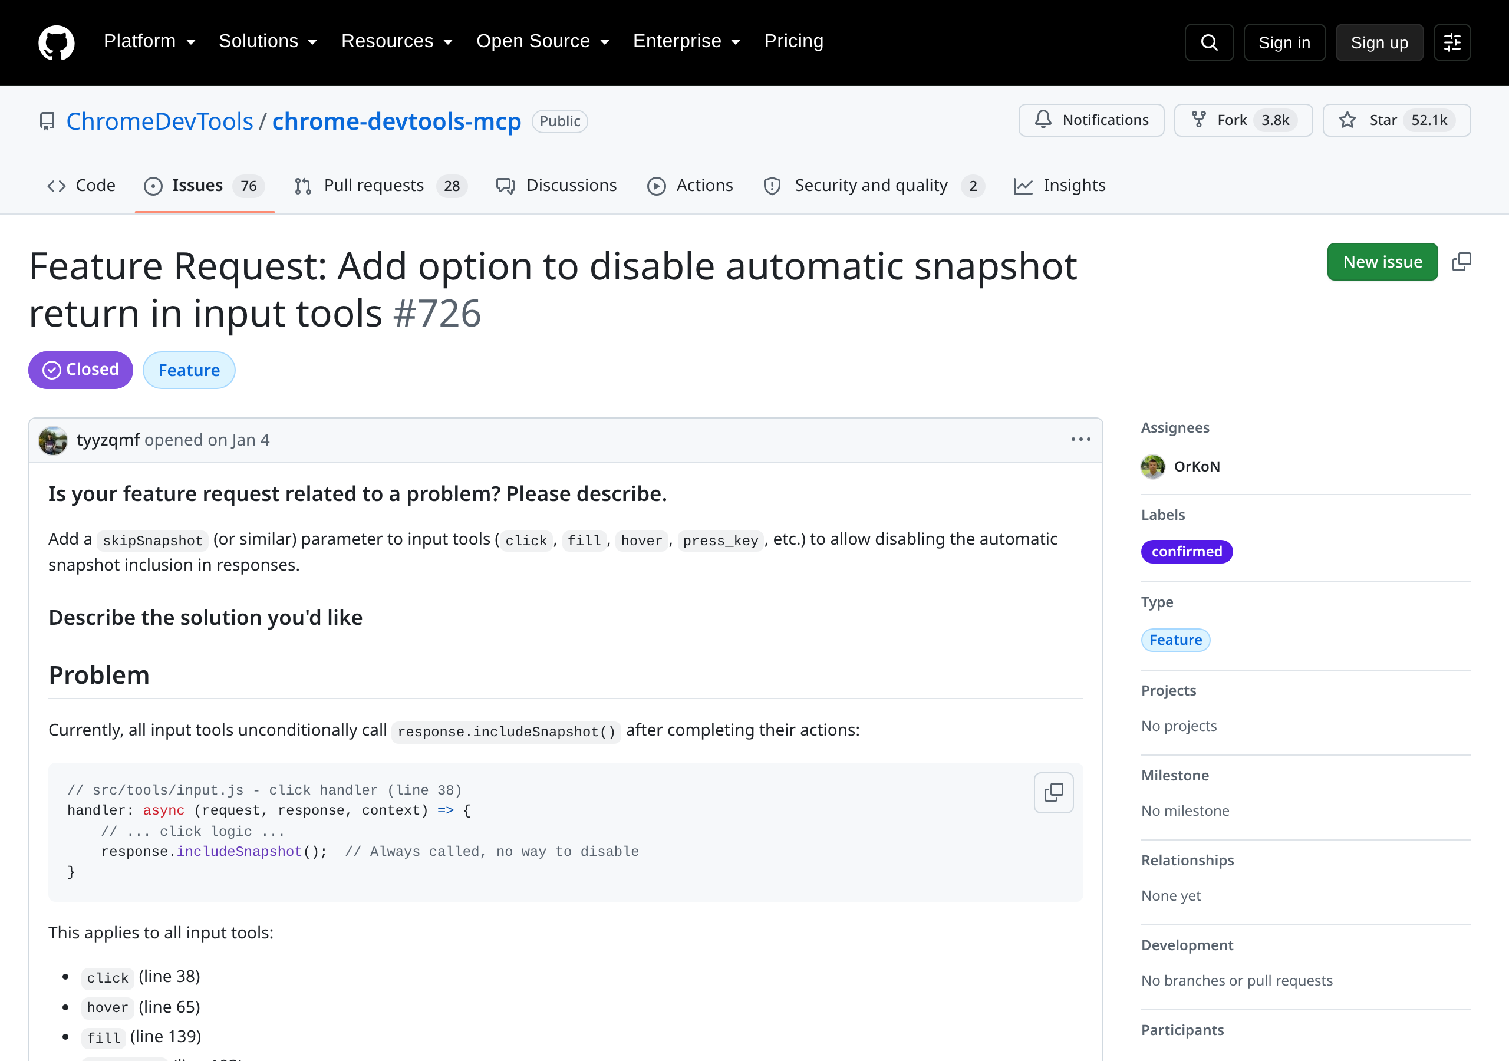Switch to the Pull requests tab
The height and width of the screenshot is (1061, 1509).
[x=381, y=185]
